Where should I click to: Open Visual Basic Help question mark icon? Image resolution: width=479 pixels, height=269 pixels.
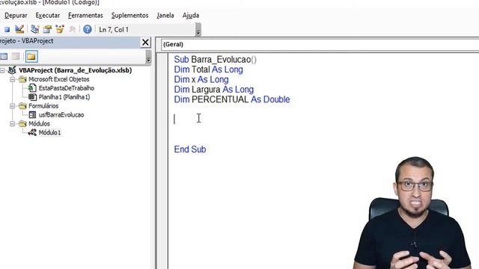[x=88, y=29]
